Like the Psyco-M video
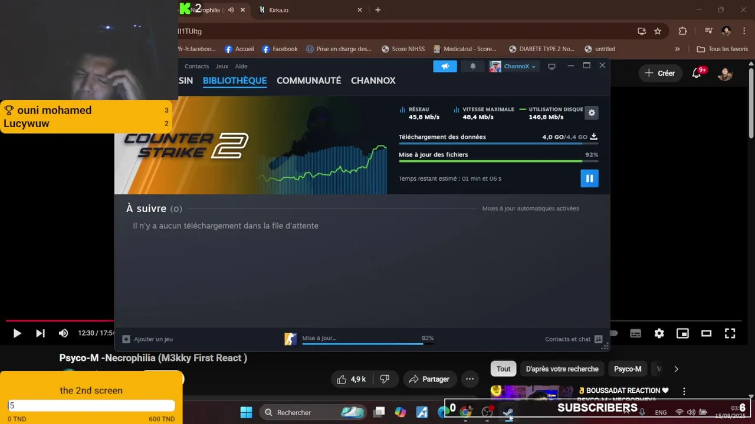755x424 pixels. tap(352, 379)
